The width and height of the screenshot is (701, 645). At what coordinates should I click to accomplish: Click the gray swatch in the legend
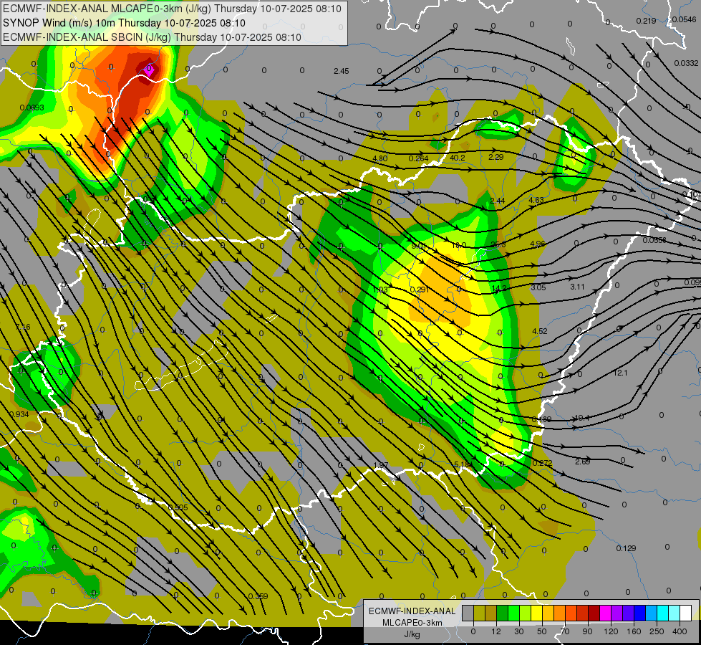tap(468, 613)
